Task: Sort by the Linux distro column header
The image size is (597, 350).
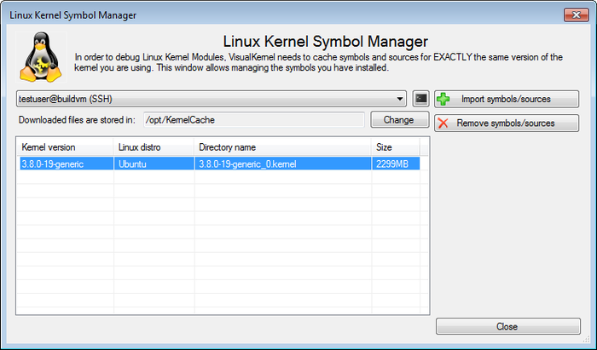Action: click(154, 147)
